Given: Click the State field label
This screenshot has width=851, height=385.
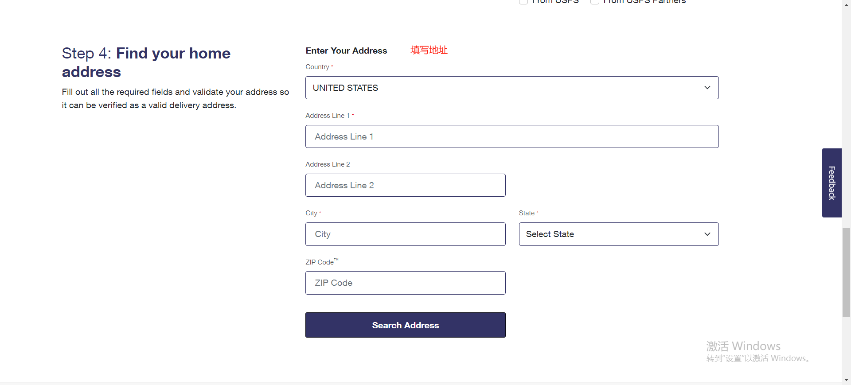Looking at the screenshot, I should (527, 213).
